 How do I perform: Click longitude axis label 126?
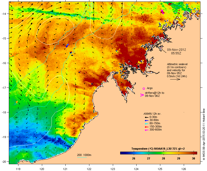[184, 169]
